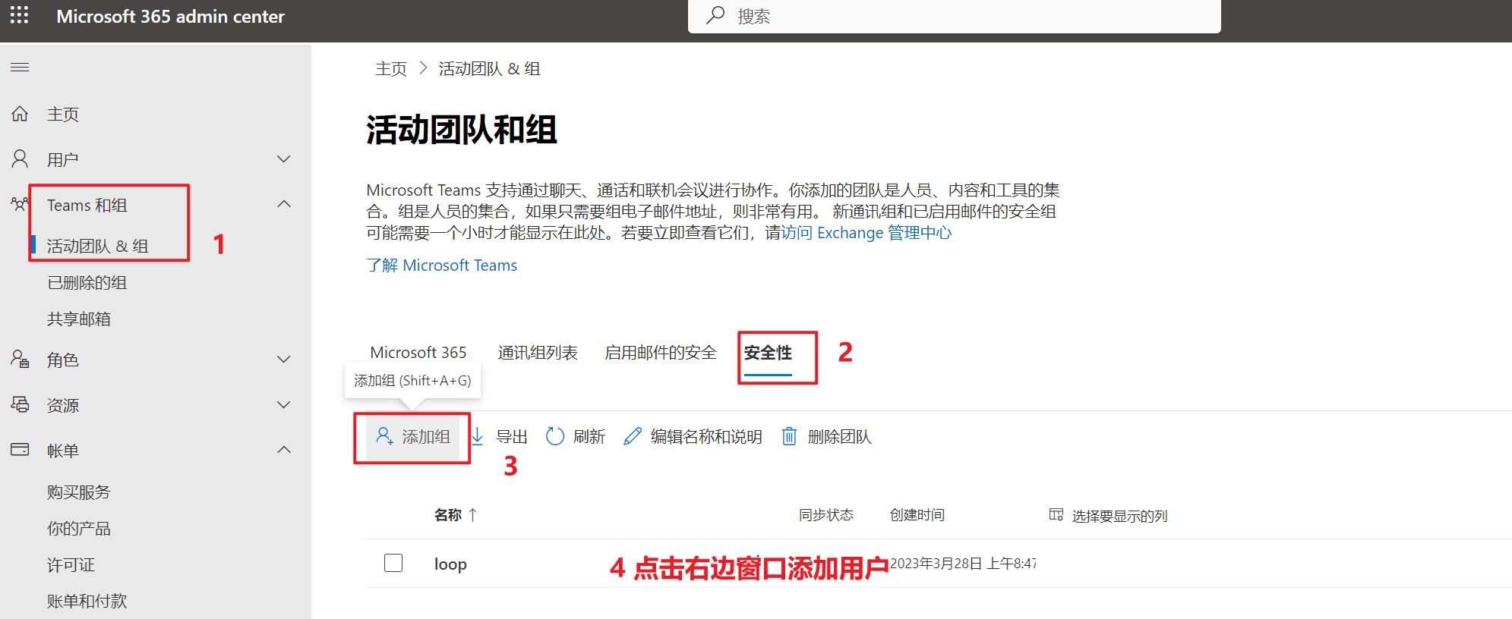1512x619 pixels.
Task: Click the Home house icon in sidebar
Action: (20, 114)
